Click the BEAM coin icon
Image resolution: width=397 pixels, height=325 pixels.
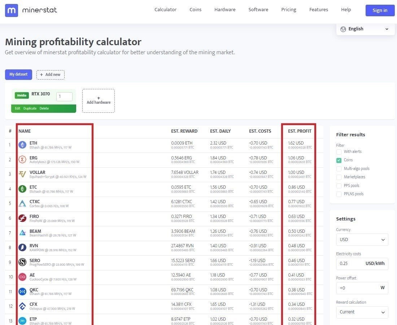(22, 233)
